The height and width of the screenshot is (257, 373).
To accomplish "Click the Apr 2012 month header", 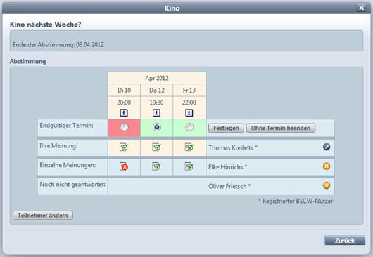I will tap(157, 78).
